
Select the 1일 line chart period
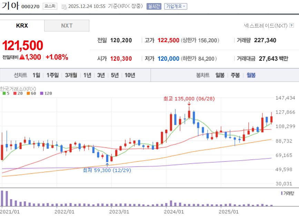point(36,75)
